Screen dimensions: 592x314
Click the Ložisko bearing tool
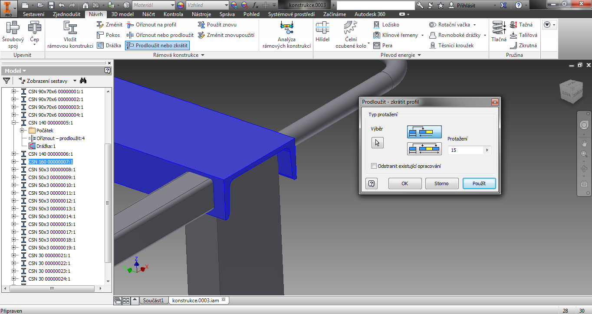click(x=386, y=25)
